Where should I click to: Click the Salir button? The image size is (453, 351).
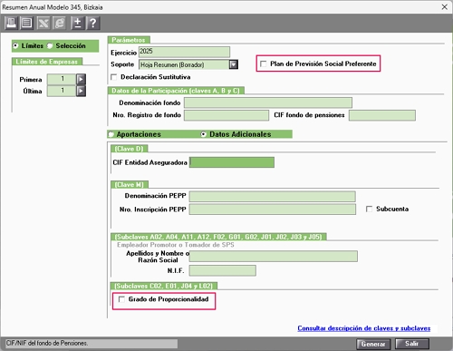coord(412,344)
